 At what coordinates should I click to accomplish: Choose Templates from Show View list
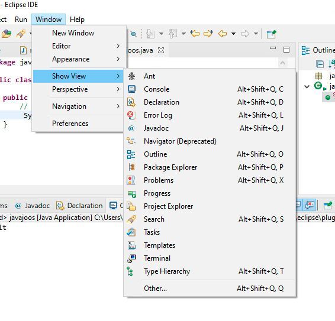(210, 245)
